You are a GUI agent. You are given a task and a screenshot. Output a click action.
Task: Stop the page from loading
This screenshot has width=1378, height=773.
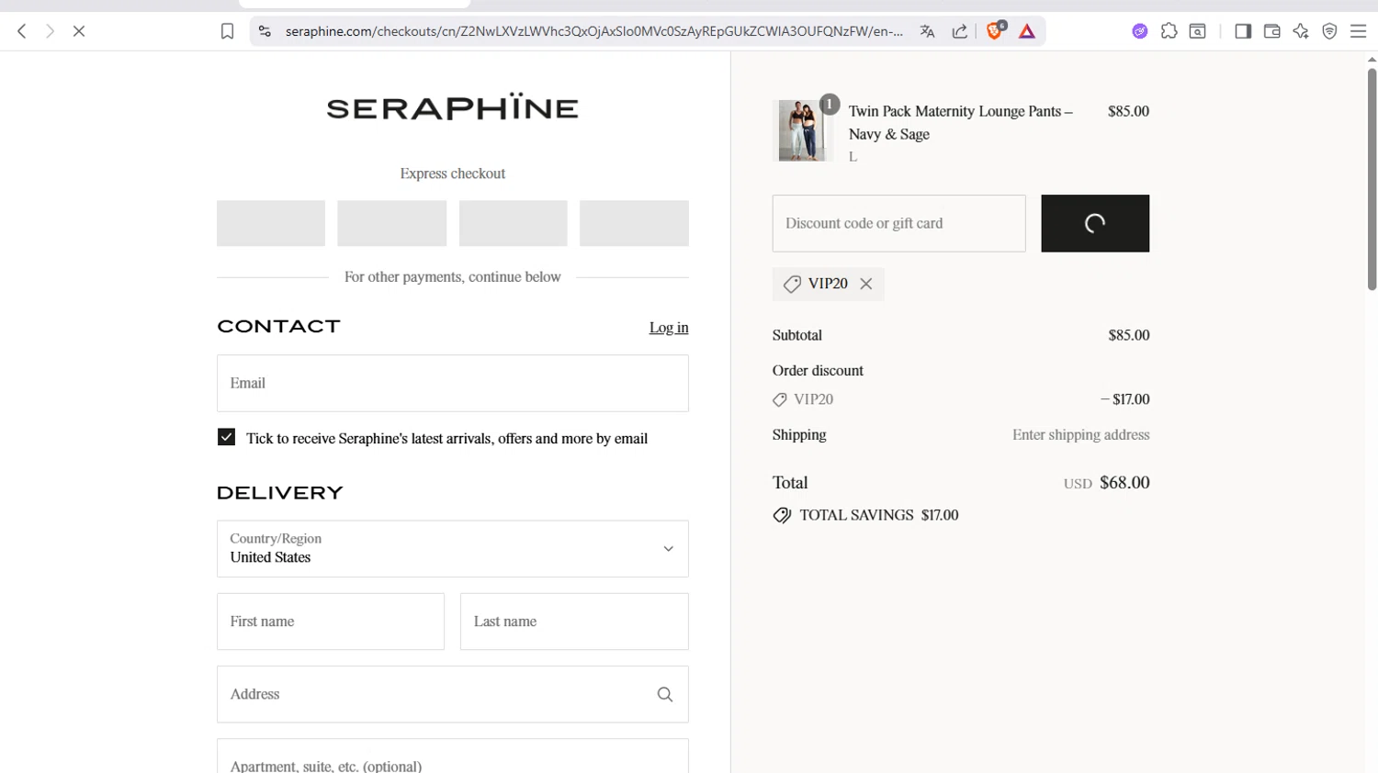(x=79, y=31)
